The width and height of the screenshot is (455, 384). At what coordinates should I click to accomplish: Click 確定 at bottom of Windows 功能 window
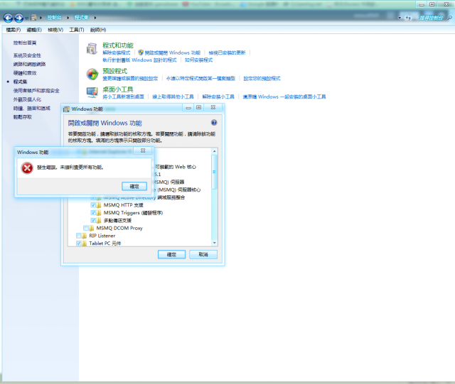pyautogui.click(x=171, y=254)
